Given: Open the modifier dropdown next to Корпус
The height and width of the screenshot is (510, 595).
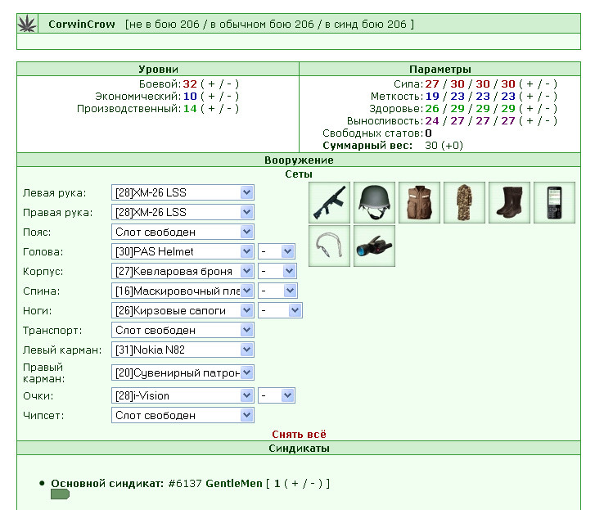Looking at the screenshot, I should (277, 271).
